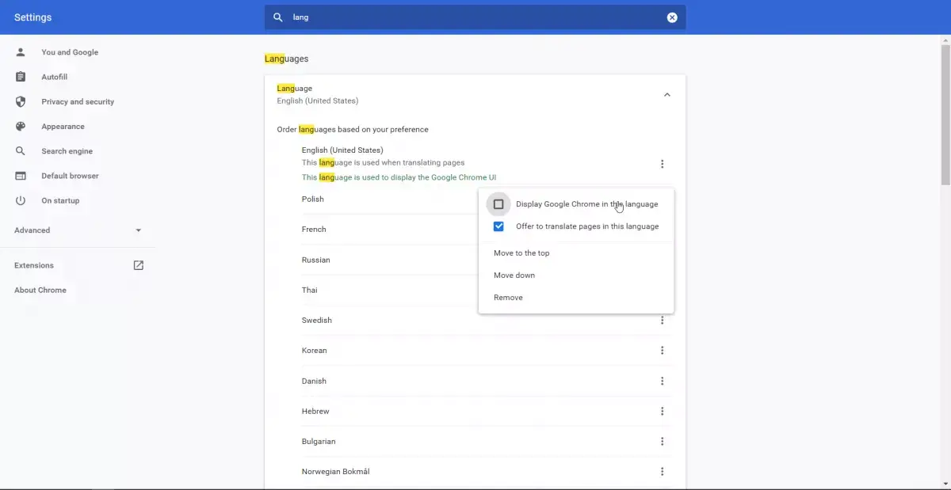Click the Swedish language name
This screenshot has width=951, height=490.
click(x=316, y=321)
